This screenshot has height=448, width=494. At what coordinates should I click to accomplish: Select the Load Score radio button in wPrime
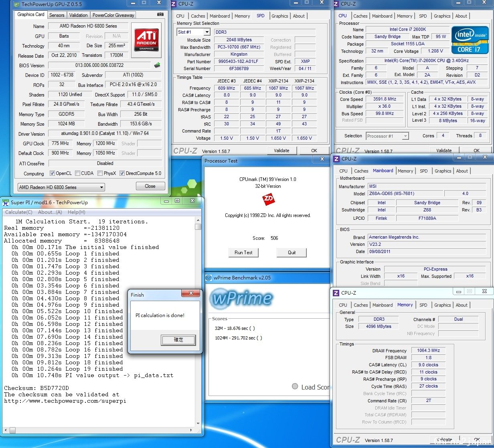295,386
